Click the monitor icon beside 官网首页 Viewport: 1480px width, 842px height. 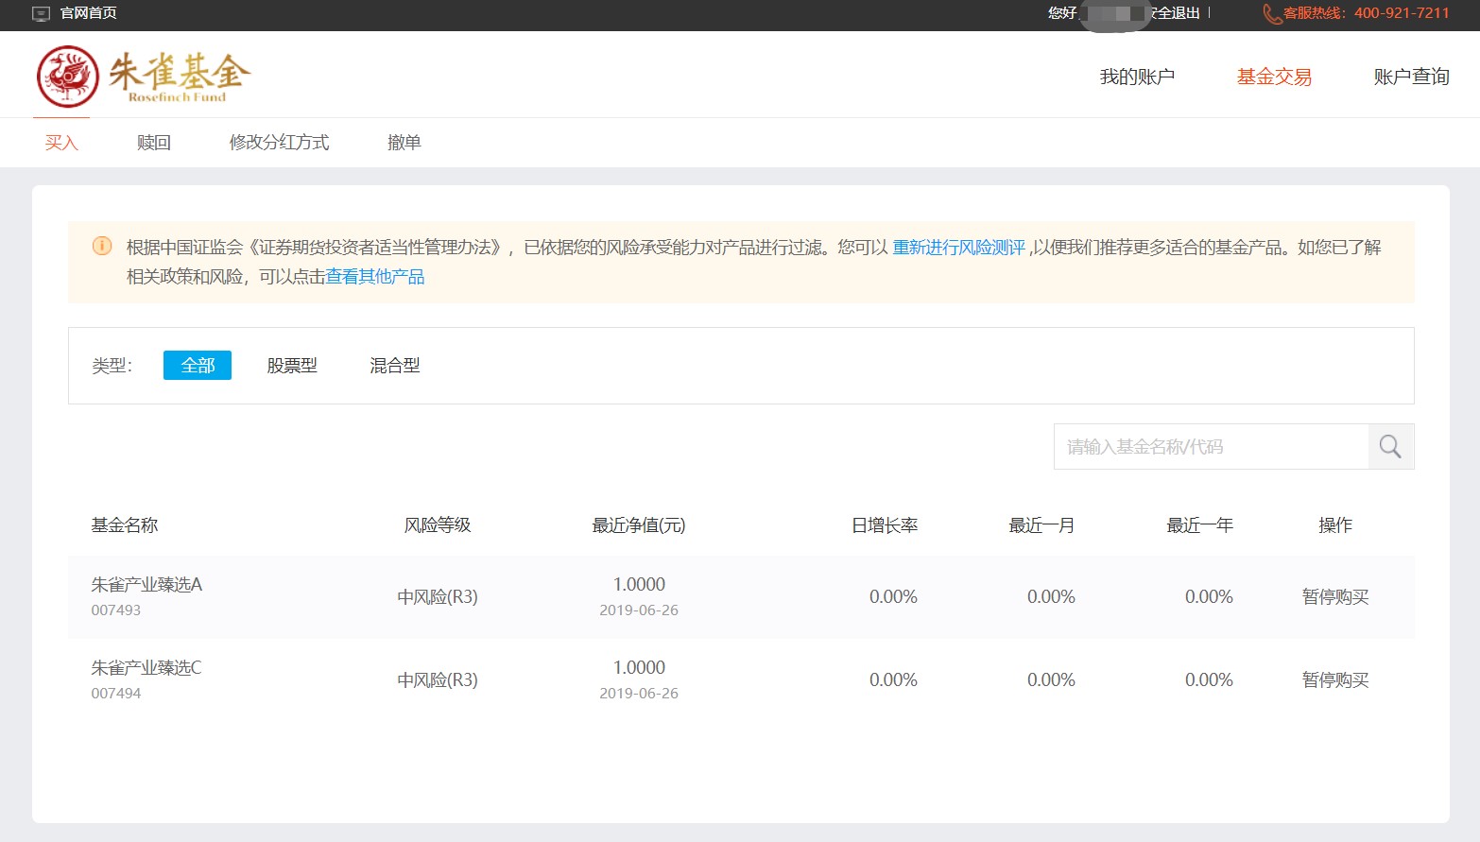tap(41, 14)
